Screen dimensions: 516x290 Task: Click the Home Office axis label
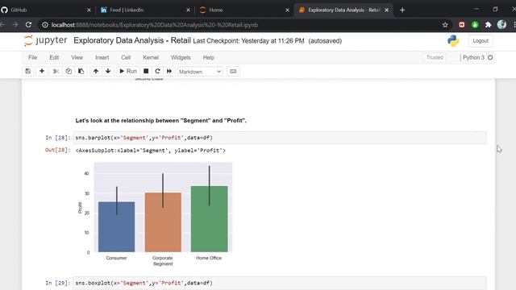click(x=209, y=258)
